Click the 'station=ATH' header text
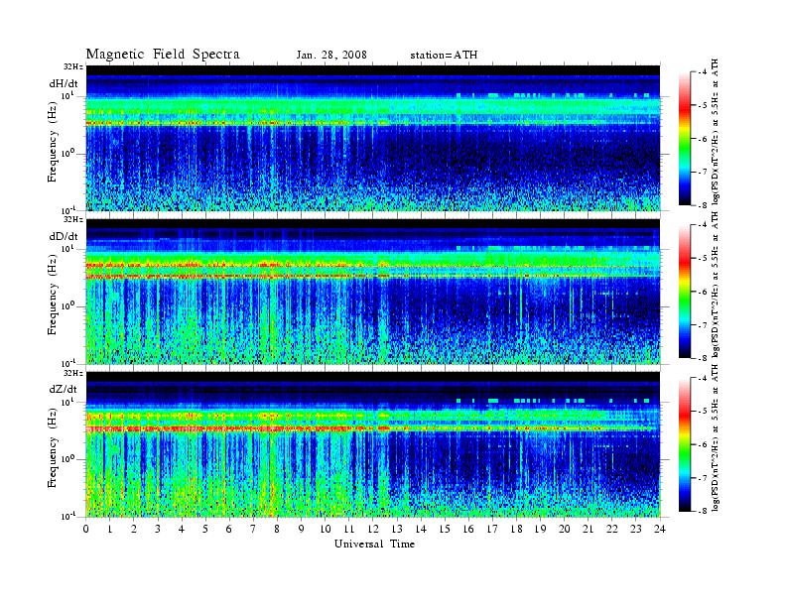The width and height of the screenshot is (786, 607). click(x=444, y=56)
